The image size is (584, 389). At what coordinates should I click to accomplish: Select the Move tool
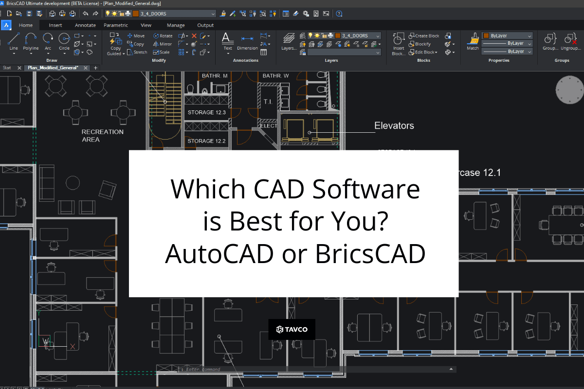point(136,35)
